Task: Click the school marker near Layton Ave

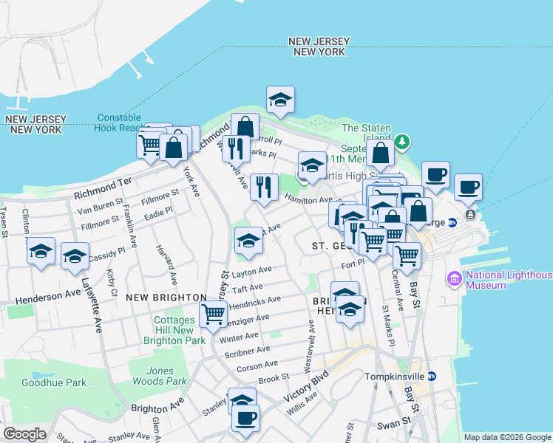Action: click(x=248, y=241)
